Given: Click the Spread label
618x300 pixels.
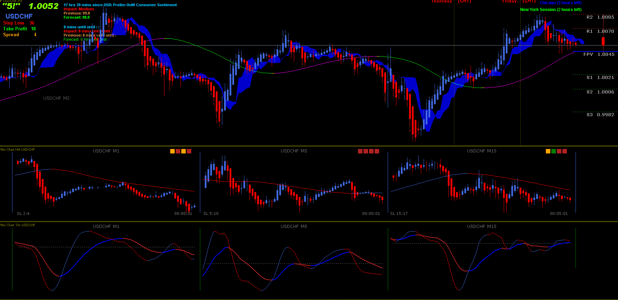Looking at the screenshot, I should point(11,35).
